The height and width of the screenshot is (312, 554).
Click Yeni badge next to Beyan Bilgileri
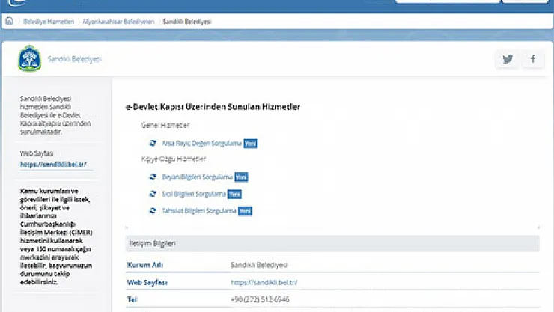coord(241,177)
